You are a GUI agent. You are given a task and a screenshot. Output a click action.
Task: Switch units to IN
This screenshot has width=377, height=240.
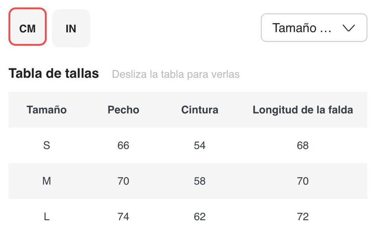coord(71,28)
